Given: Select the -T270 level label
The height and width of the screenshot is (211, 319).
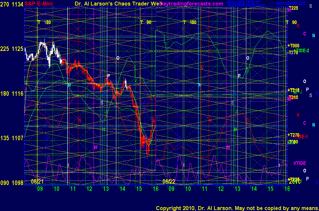Looking at the screenshot, I should tap(292, 53).
